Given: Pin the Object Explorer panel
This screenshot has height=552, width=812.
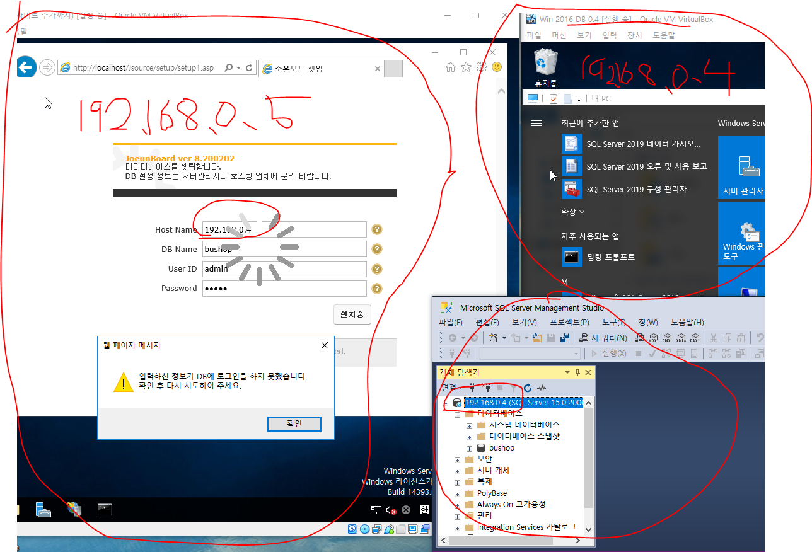Looking at the screenshot, I should coord(578,372).
